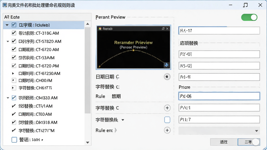Uncheck the CT-6720 AM checkbox
The image size is (267, 150).
(14, 49)
